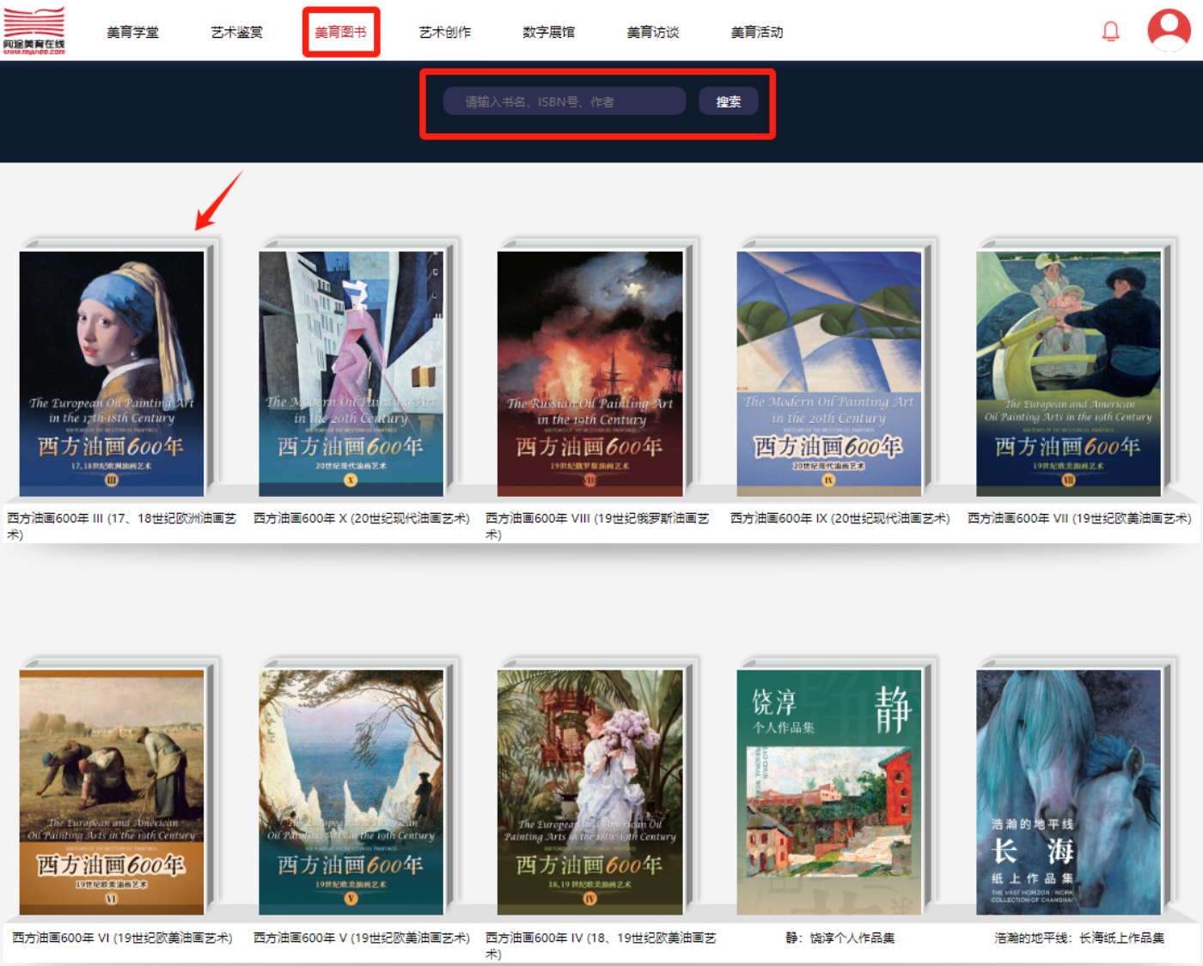The width and height of the screenshot is (1203, 966).
Task: Open the 西方油画600年 IV book cover
Action: [x=589, y=792]
